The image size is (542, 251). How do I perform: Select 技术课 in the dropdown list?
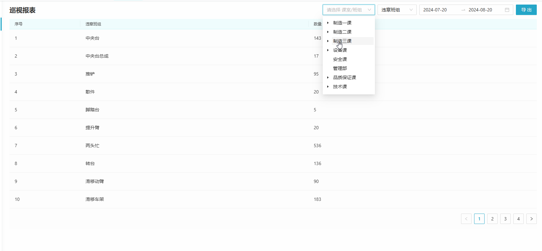pos(340,87)
